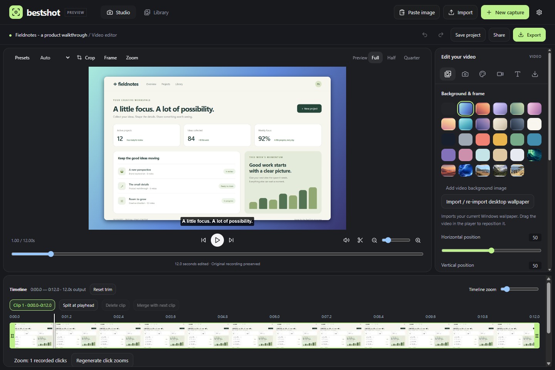Start a New capture
This screenshot has width=555, height=370.
click(x=505, y=12)
